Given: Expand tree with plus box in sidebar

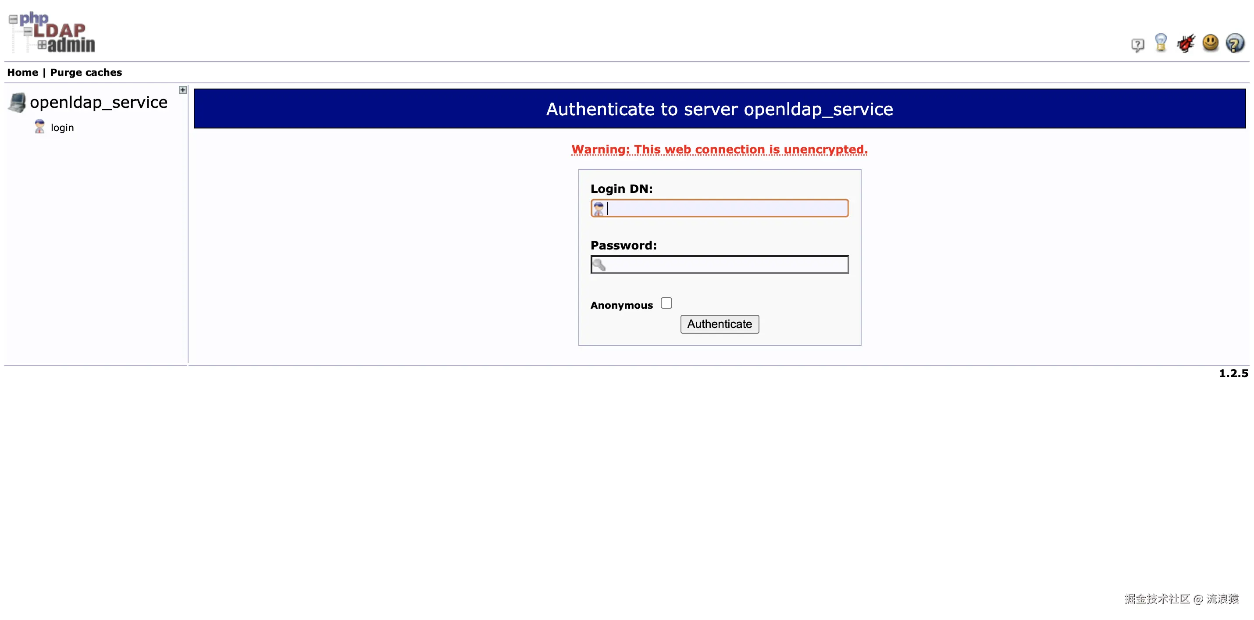Looking at the screenshot, I should click(182, 90).
